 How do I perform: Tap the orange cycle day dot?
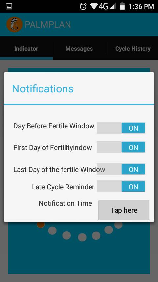pos(41,225)
